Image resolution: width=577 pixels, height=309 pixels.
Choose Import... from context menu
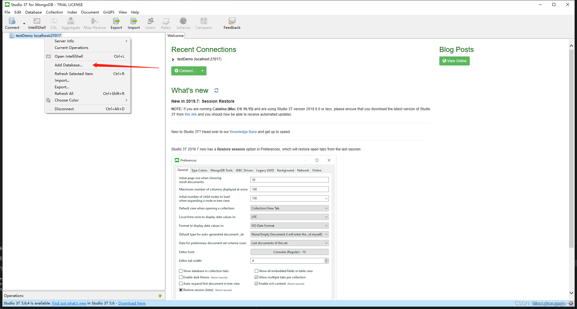tap(87, 80)
